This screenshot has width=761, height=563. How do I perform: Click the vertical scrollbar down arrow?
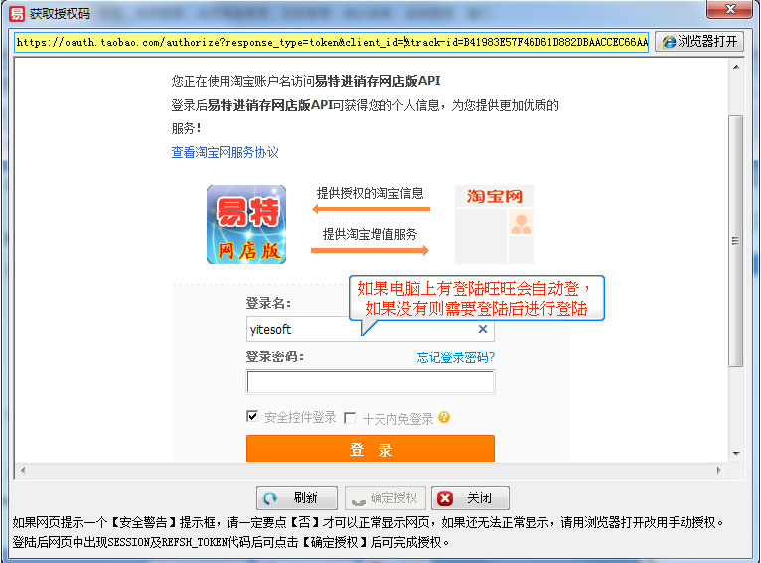pyautogui.click(x=735, y=454)
